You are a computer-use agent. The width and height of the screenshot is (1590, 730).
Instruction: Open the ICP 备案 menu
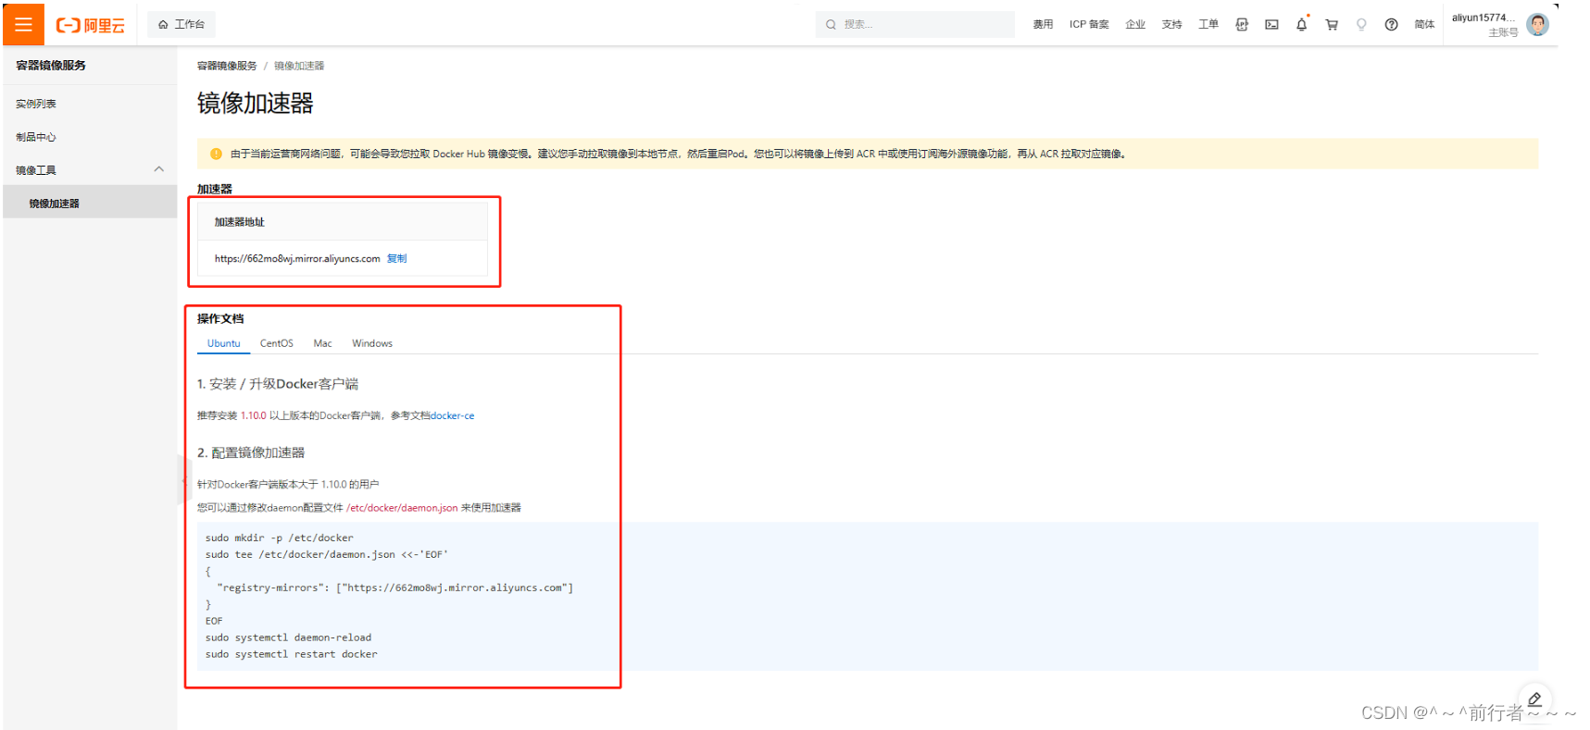pos(1089,24)
